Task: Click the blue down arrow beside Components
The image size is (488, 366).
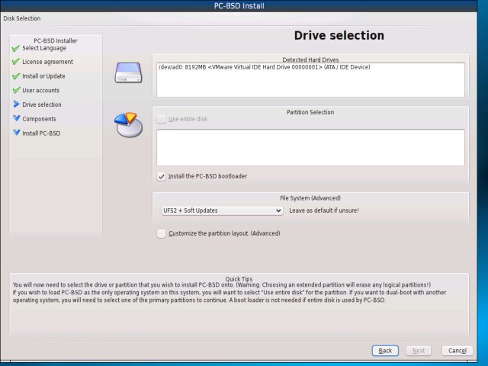Action: [x=17, y=118]
